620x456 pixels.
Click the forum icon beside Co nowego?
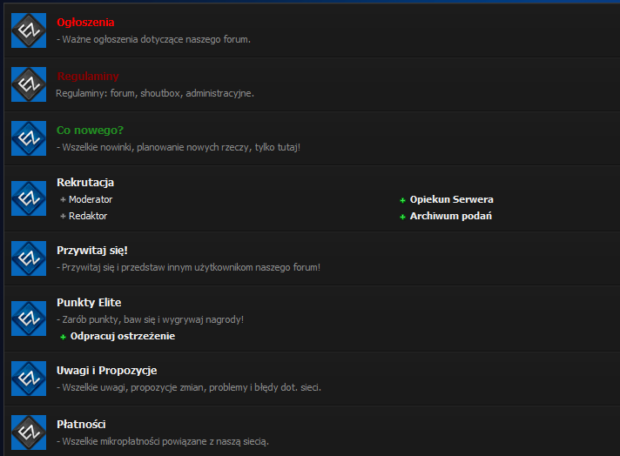(28, 138)
